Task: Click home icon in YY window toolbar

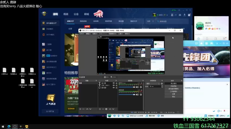Action: (201, 43)
